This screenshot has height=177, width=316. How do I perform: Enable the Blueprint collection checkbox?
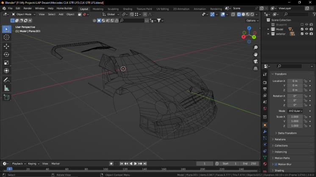pyautogui.click(x=302, y=25)
